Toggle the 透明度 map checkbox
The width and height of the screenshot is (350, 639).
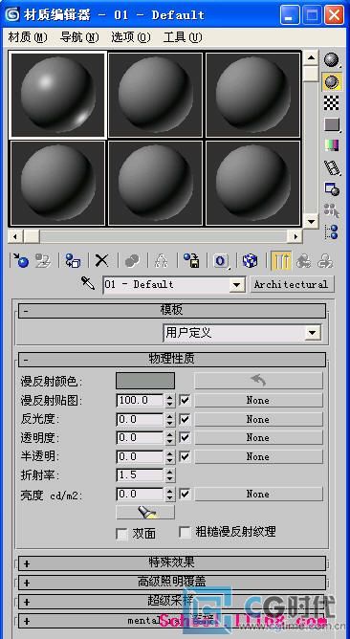click(185, 438)
